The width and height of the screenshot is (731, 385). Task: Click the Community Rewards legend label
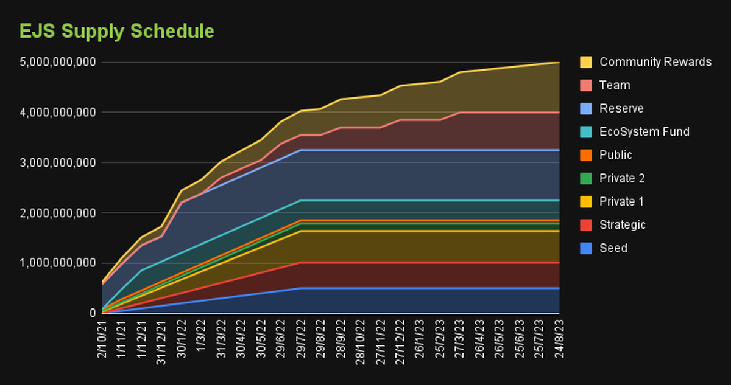(x=655, y=62)
